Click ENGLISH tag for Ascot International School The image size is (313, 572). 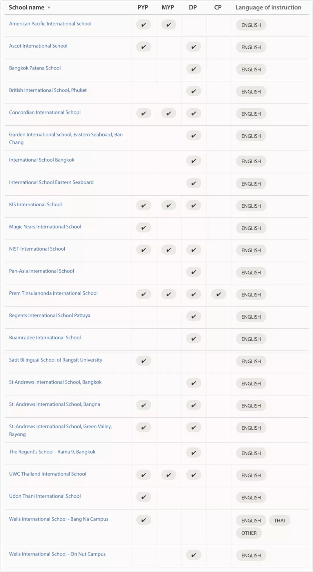click(251, 47)
